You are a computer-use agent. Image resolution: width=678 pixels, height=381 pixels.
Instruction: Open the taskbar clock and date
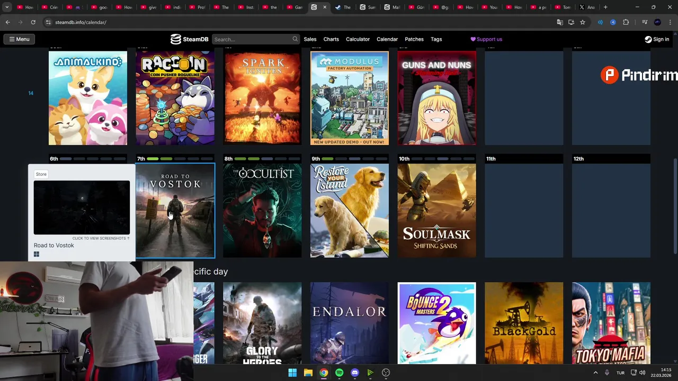click(661, 373)
